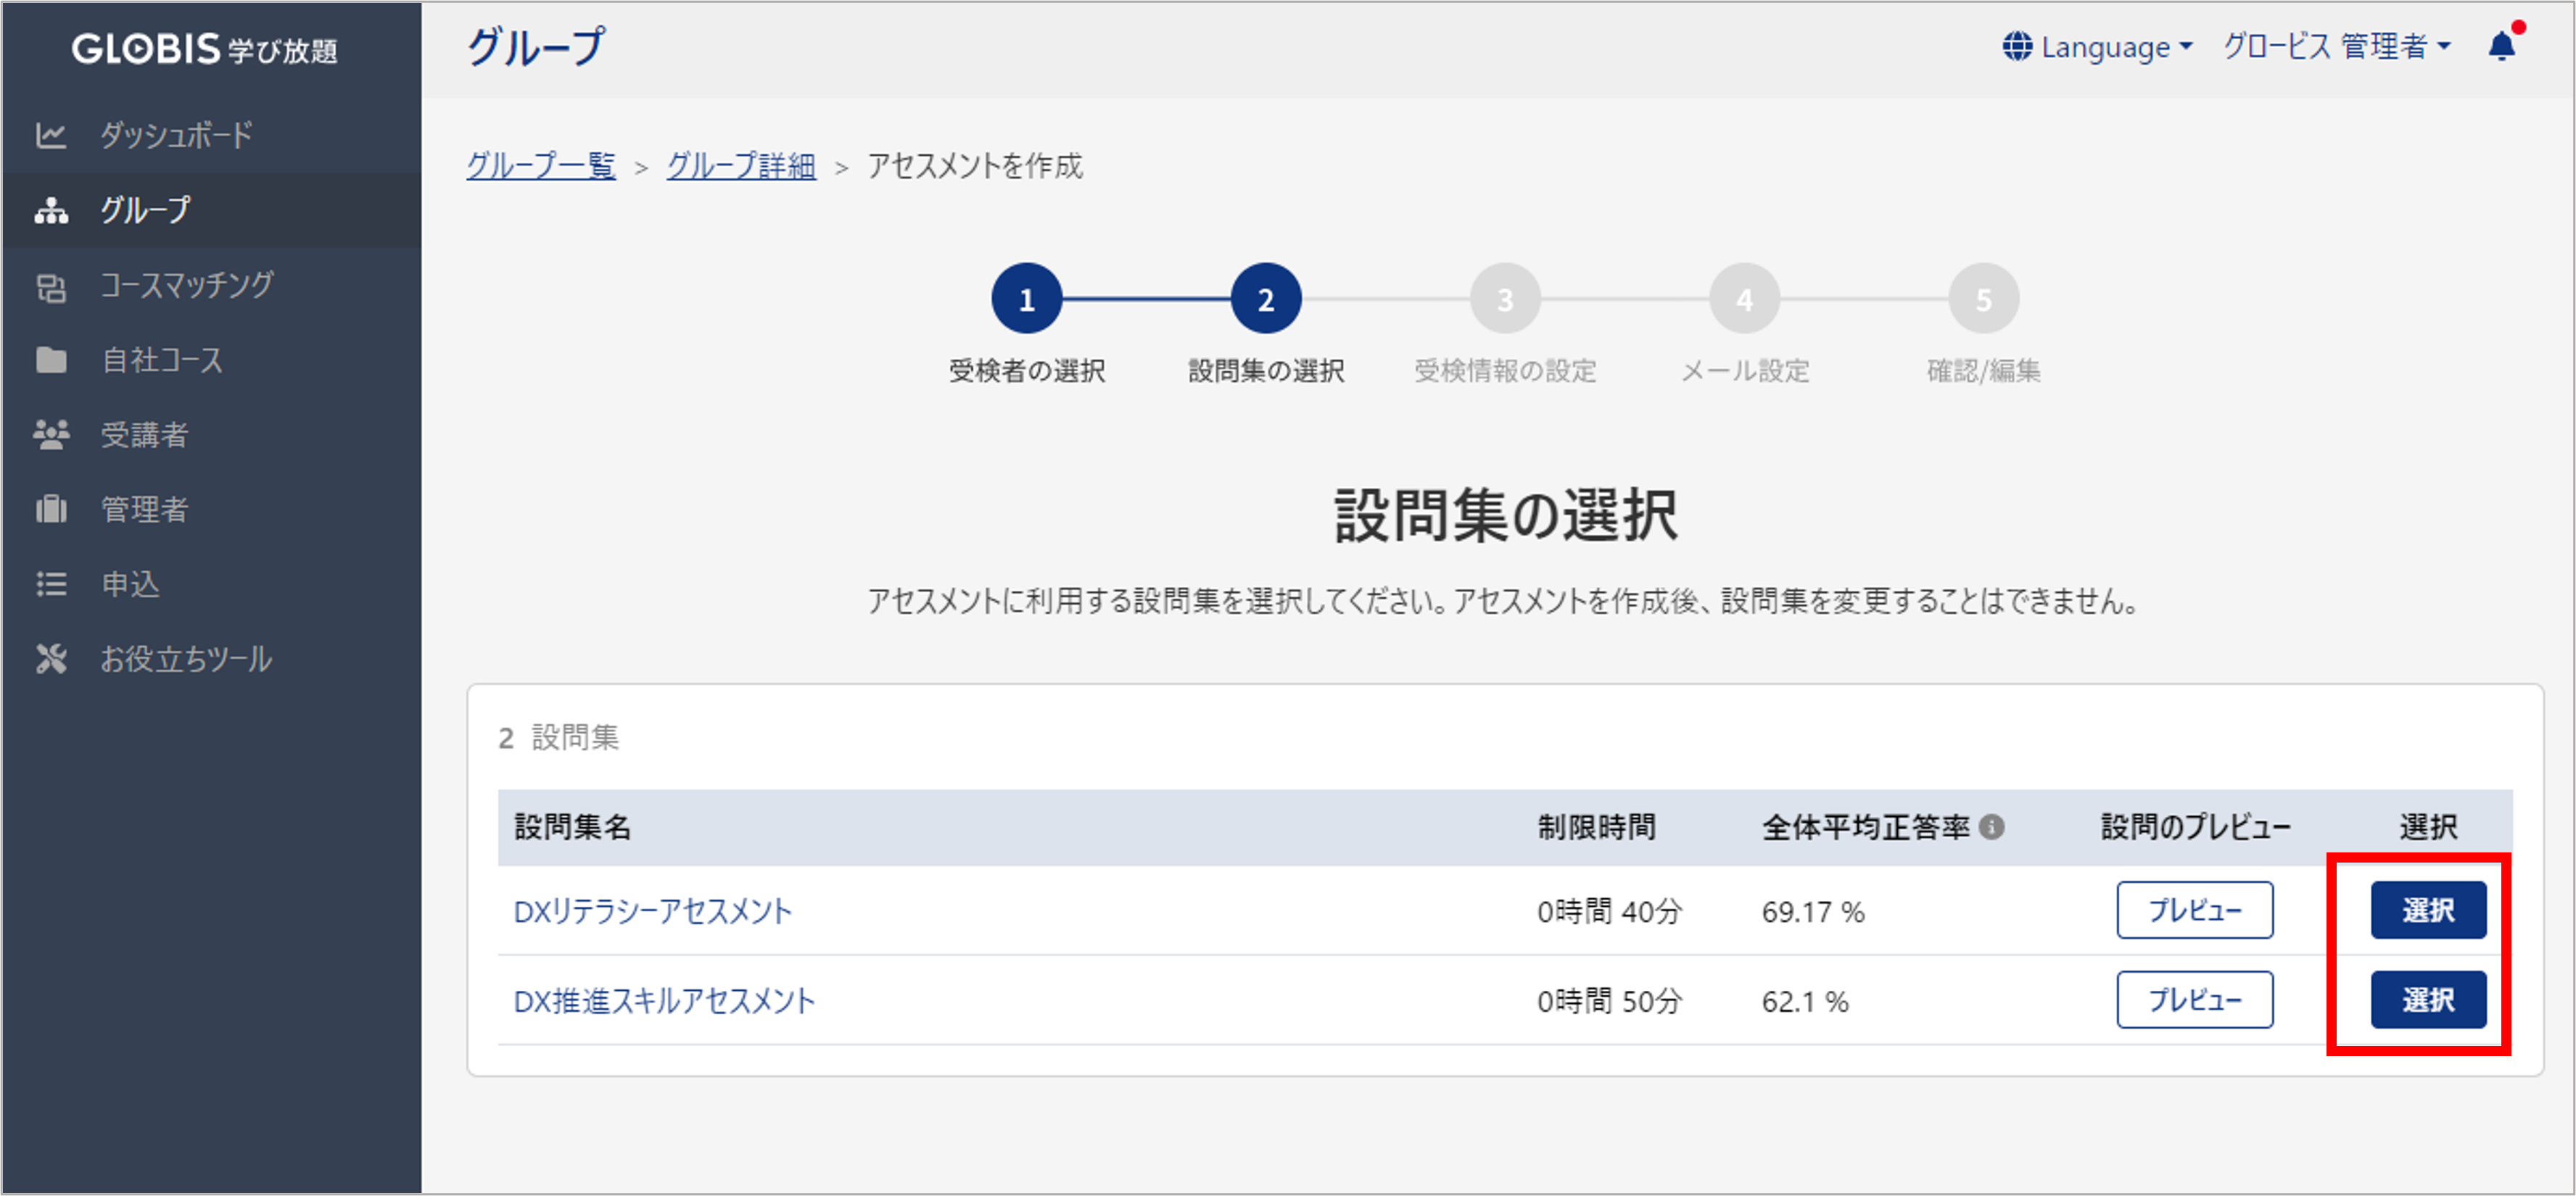2576x1196 pixels.
Task: Open the グロービス 管理者 user menu
Action: pos(2337,46)
